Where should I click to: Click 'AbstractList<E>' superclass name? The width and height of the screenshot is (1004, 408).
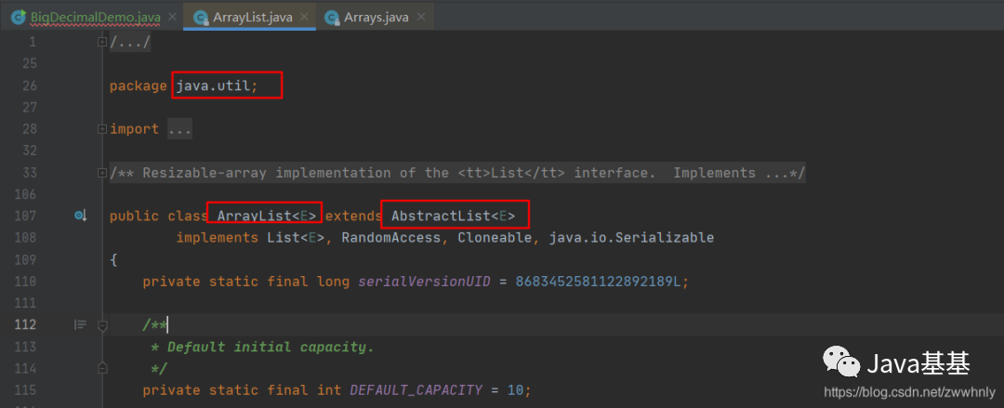[x=454, y=217]
